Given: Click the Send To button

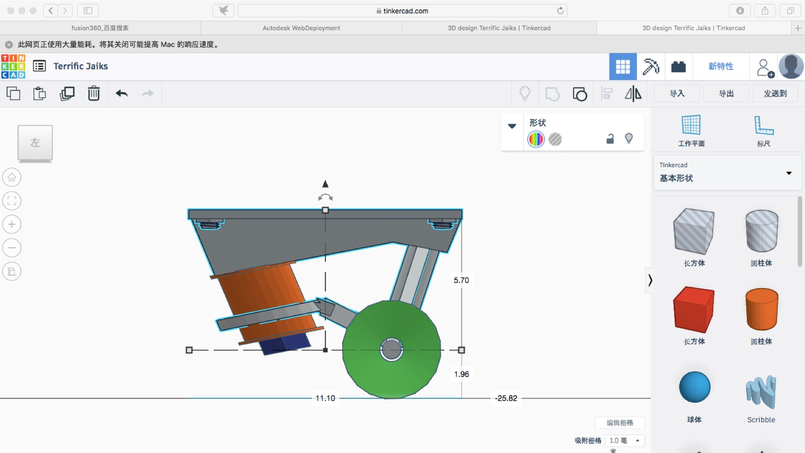Looking at the screenshot, I should 775,94.
